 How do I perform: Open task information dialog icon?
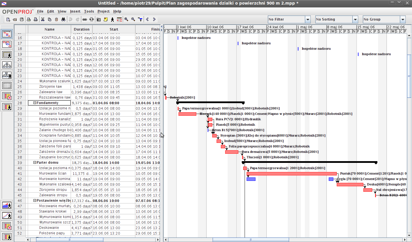99,19
